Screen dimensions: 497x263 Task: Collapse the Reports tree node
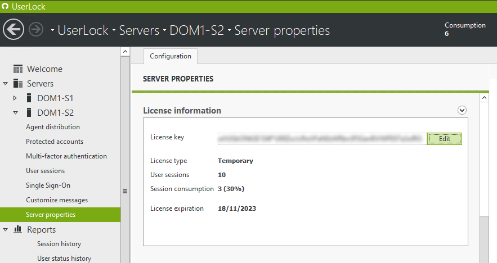pyautogui.click(x=6, y=230)
